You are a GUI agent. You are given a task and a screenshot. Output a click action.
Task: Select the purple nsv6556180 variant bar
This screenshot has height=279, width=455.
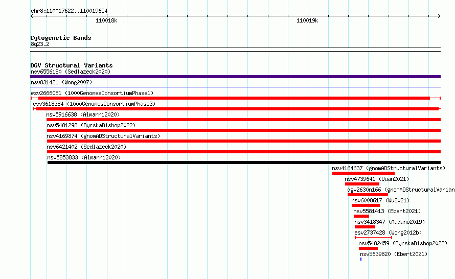(x=235, y=77)
